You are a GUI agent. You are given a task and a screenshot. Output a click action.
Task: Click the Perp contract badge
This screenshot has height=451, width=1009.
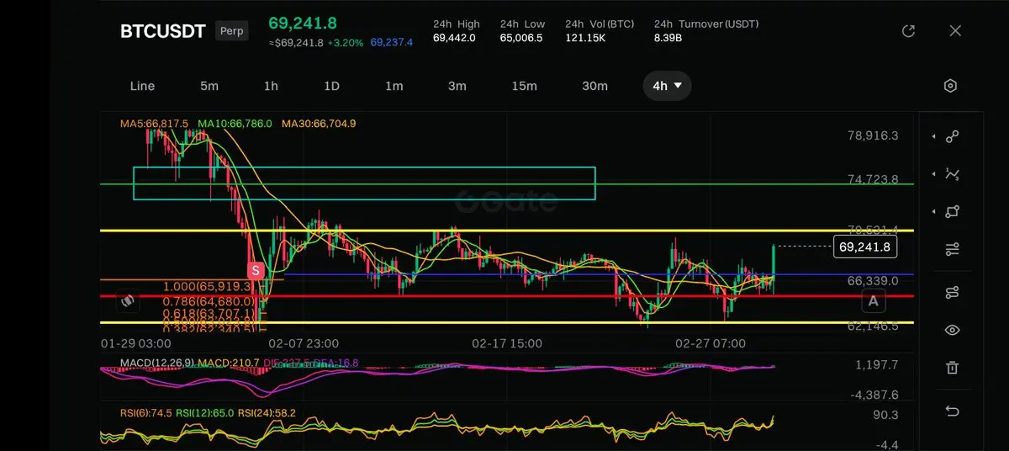pyautogui.click(x=232, y=31)
